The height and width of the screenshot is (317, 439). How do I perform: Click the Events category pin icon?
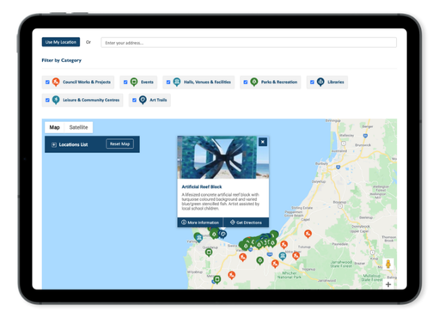(134, 82)
